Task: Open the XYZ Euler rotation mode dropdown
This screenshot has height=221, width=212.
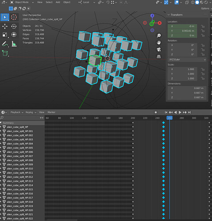Action: [187, 60]
